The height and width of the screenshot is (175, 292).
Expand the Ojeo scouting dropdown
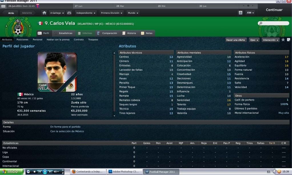254,40
